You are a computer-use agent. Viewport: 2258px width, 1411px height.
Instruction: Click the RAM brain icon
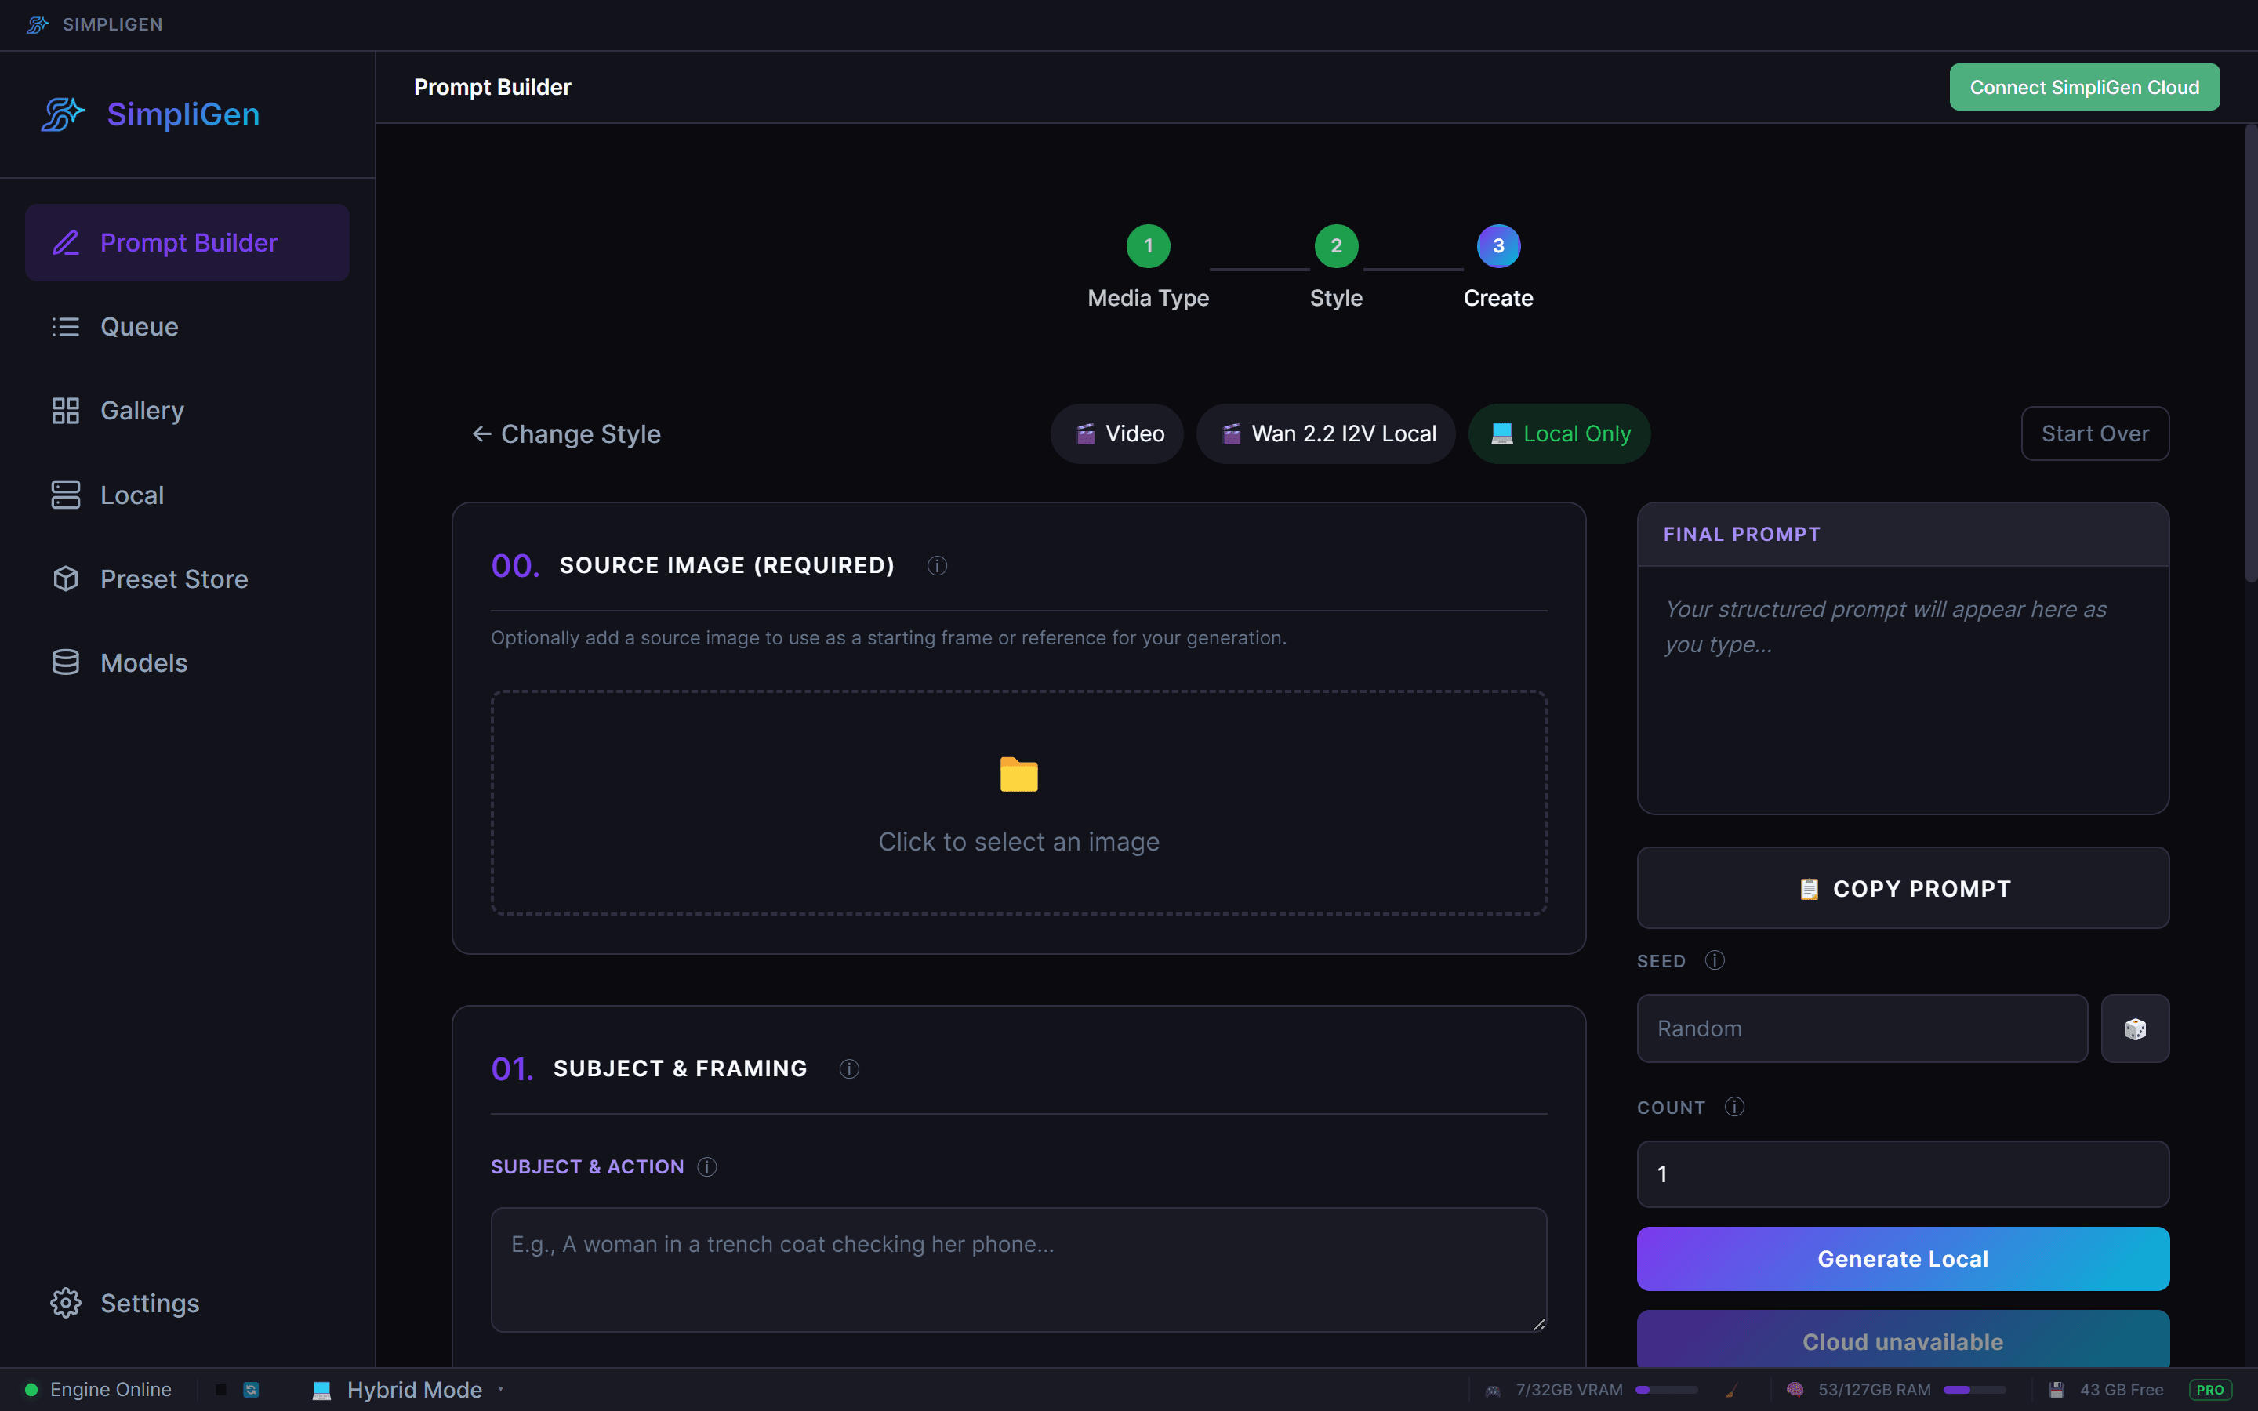click(x=1795, y=1390)
